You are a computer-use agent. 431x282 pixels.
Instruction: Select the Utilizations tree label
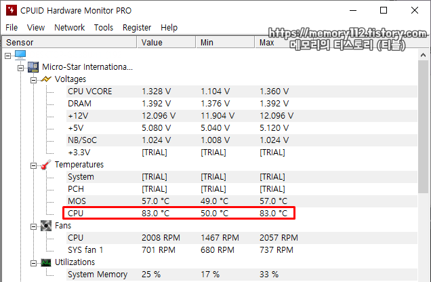[75, 262]
